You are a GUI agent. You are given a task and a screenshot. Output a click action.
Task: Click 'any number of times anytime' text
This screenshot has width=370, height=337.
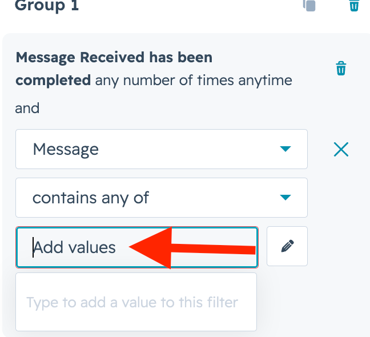(x=194, y=80)
